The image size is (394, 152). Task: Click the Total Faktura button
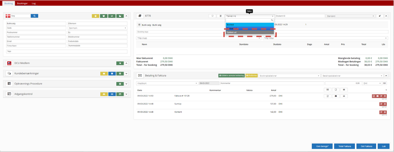pos(344,146)
